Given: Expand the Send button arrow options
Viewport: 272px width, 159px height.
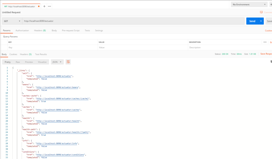Looking at the screenshot, I should click(261, 21).
